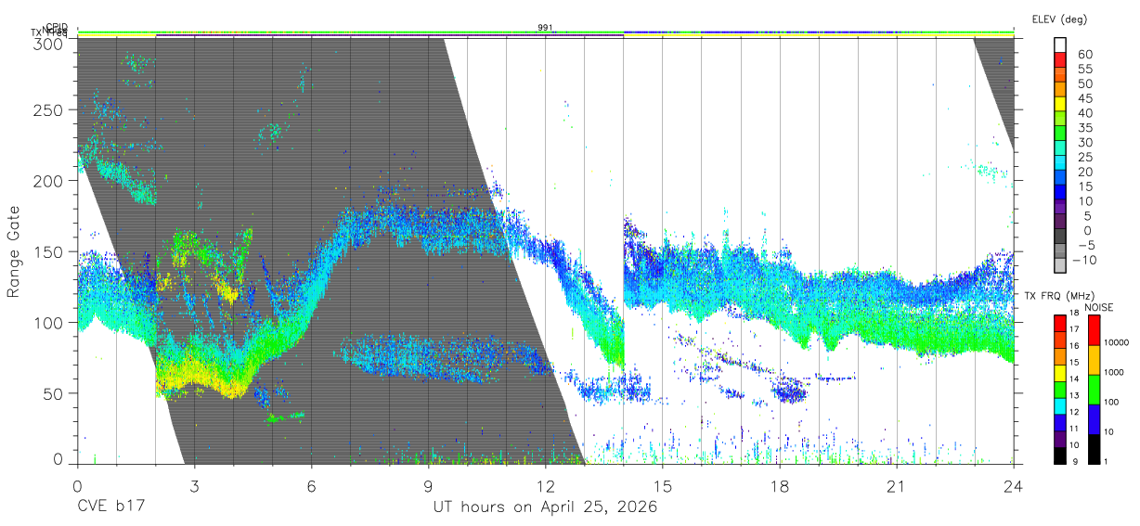Screen dimensions: 1140x526
Task: Click the 'Range Gate' y-axis title
Action: tap(14, 251)
